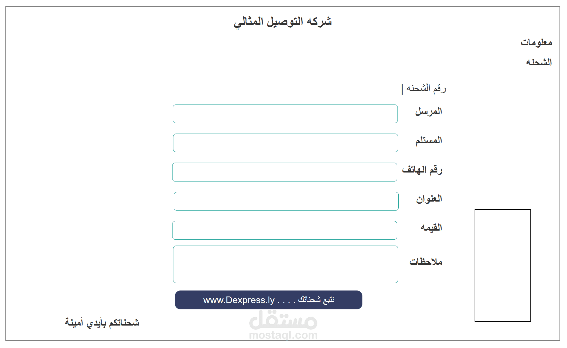The image size is (567, 348).
Task: Click the recipient (المستلم) input field
Action: [285, 143]
